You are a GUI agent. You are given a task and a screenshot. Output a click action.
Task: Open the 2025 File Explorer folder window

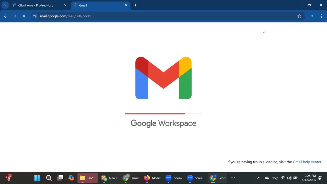pos(88,178)
